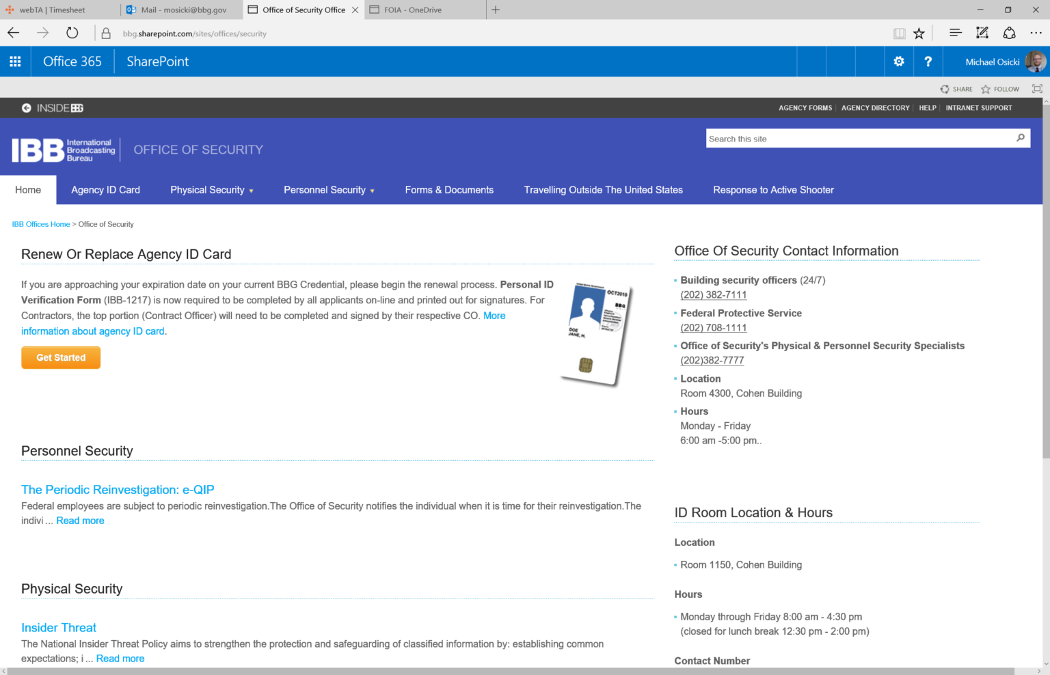
Task: Click Read more under Periodic Reinvestigation
Action: 80,521
